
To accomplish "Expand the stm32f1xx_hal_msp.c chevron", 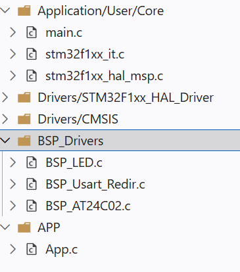I will click(x=13, y=76).
